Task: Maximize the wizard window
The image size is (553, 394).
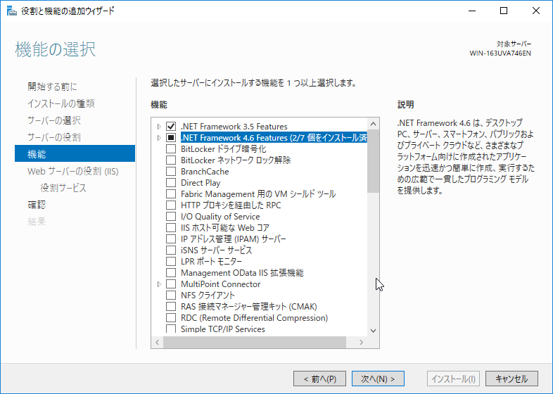Action: pyautogui.click(x=503, y=11)
